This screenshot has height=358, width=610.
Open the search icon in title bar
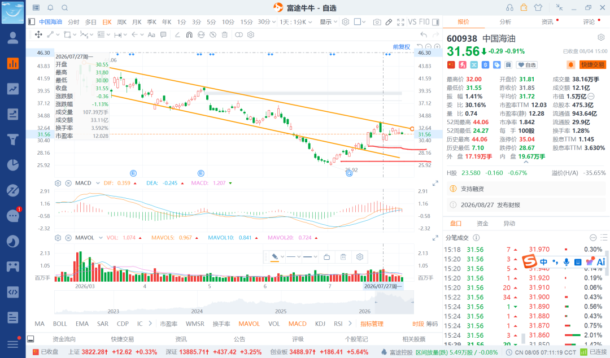point(64,8)
